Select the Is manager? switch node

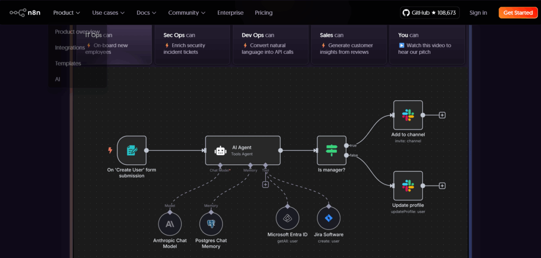tap(332, 150)
